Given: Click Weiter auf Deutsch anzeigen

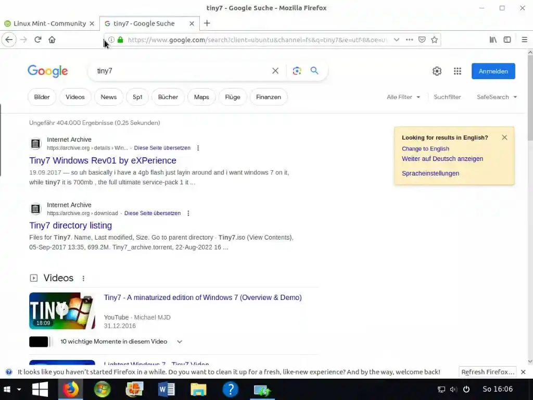Looking at the screenshot, I should pos(442,159).
